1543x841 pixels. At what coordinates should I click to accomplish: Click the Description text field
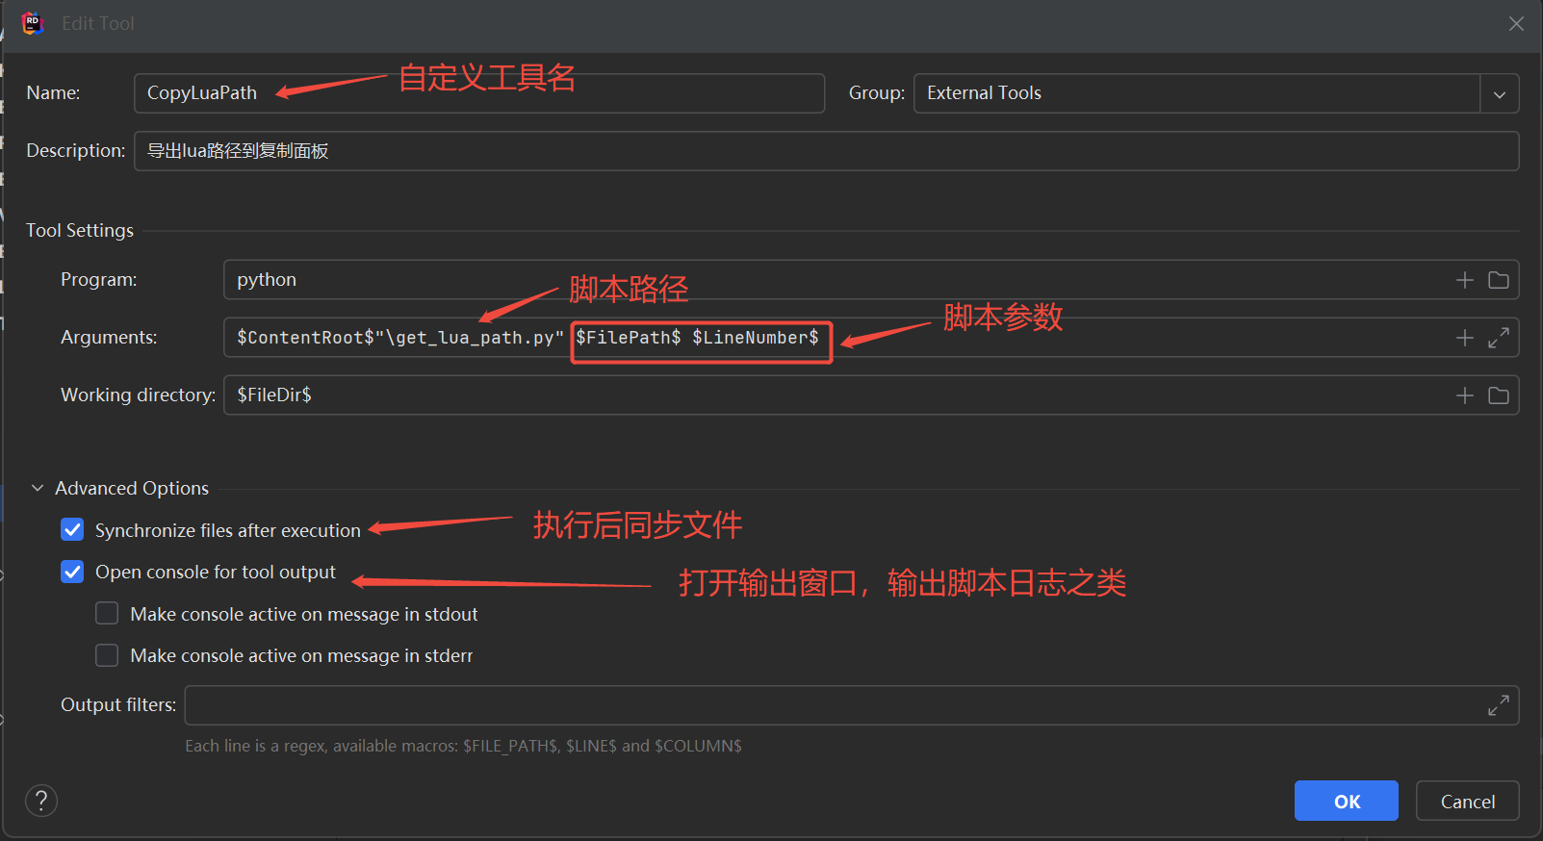point(826,151)
